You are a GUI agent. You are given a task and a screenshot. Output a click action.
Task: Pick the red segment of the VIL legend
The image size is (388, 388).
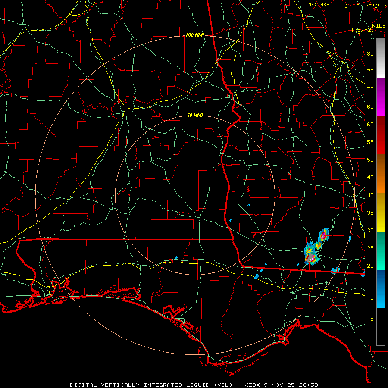coord(381,136)
